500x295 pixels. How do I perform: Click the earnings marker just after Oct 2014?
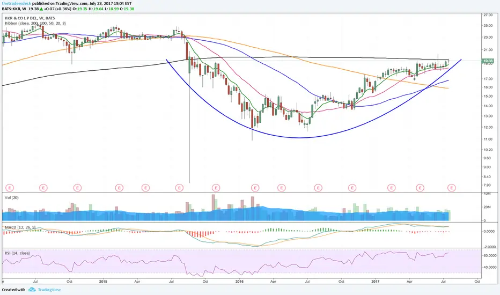click(77, 188)
